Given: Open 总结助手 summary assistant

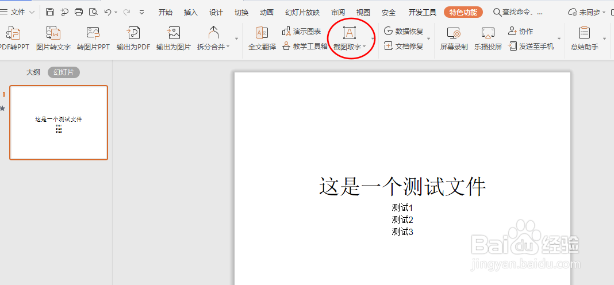Looking at the screenshot, I should [x=585, y=38].
